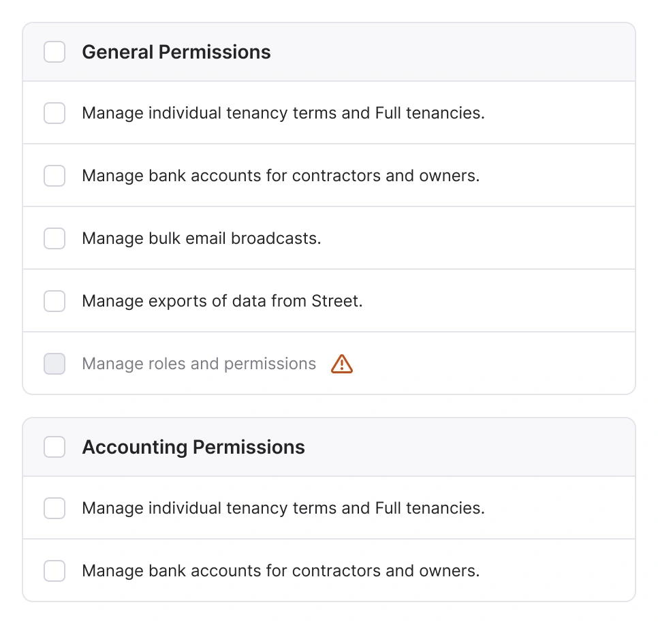Viewport: 658px width, 624px height.
Task: Click the warning triangle beside roles and permissions
Action: (342, 364)
